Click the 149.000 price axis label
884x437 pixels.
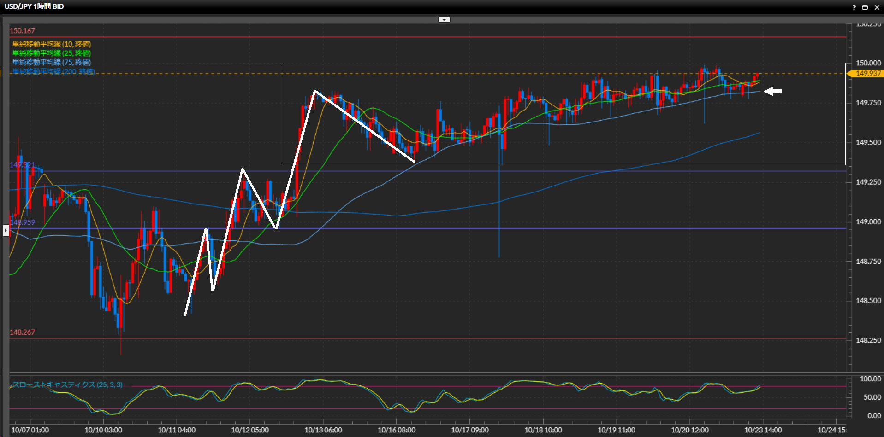click(x=868, y=221)
